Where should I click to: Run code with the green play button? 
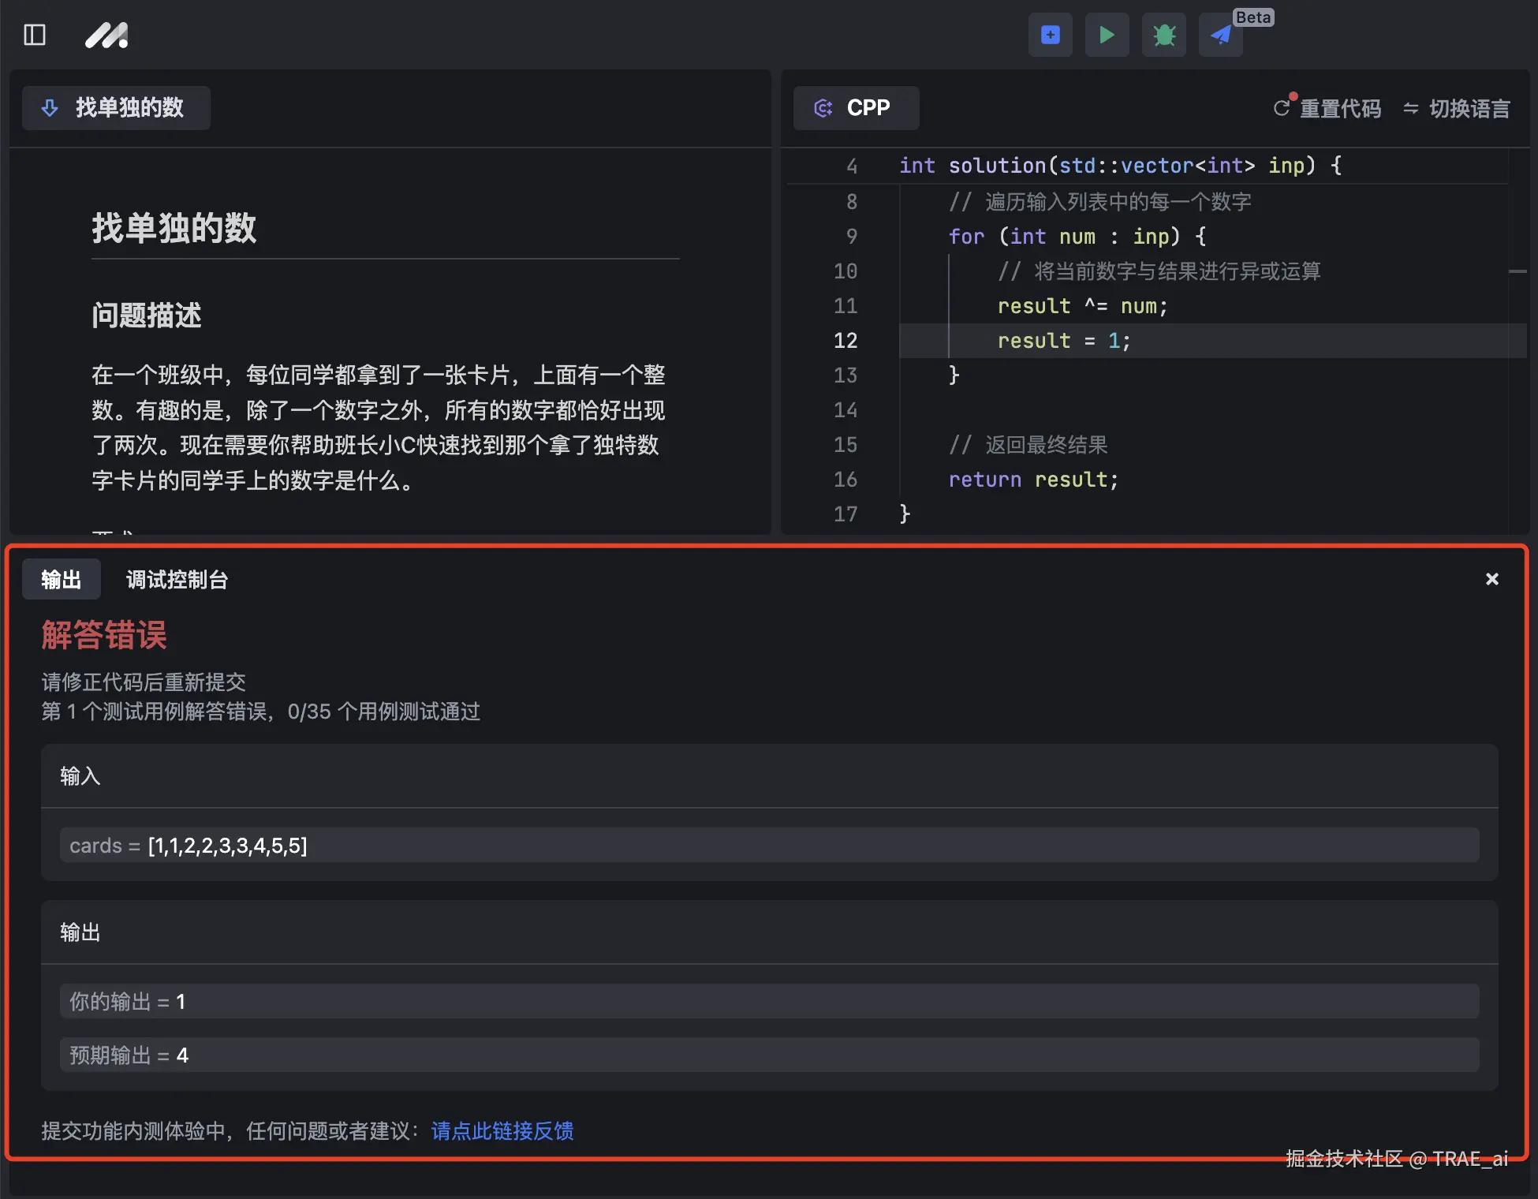(1107, 35)
